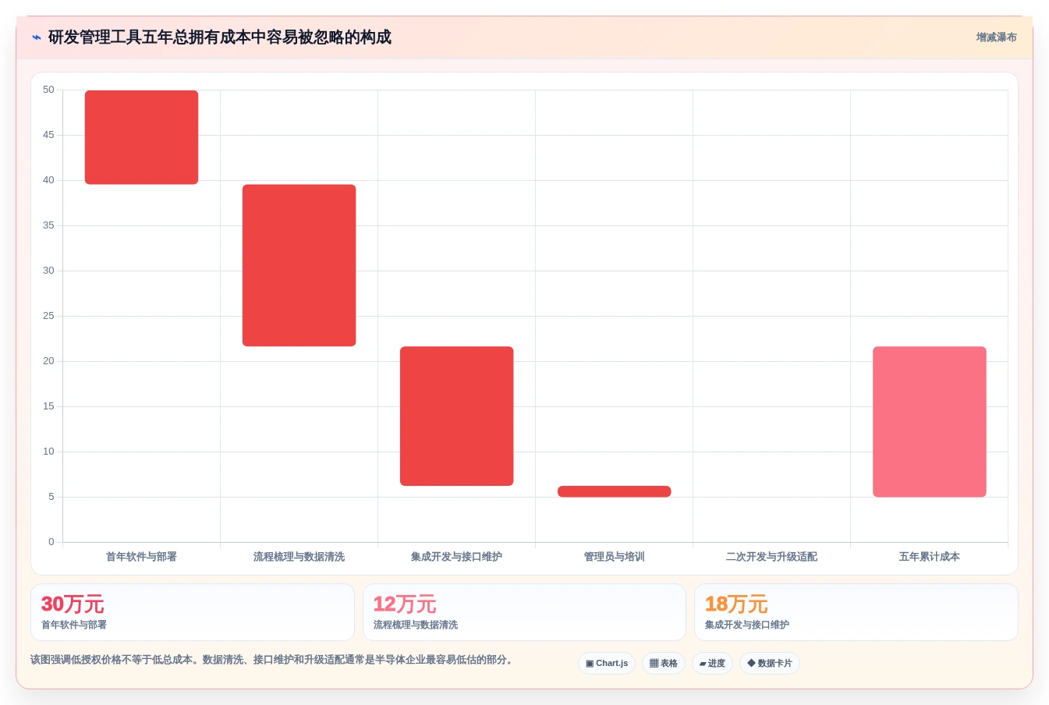Open the 30万元 首年软件与部署 data card

(x=193, y=612)
